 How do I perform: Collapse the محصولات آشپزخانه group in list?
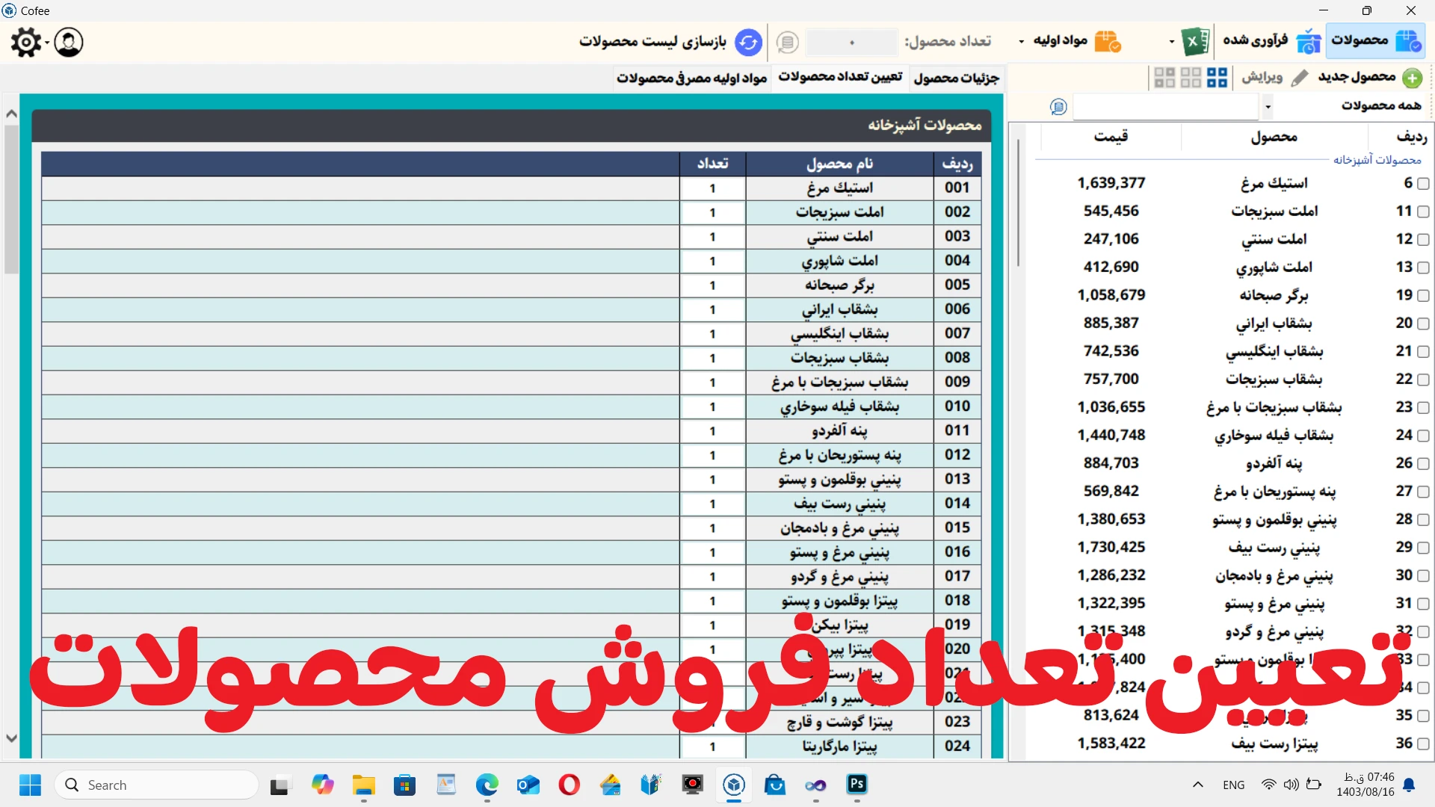click(x=1377, y=160)
